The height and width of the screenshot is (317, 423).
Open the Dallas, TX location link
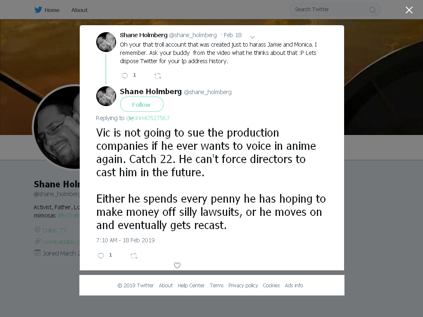pyautogui.click(x=55, y=230)
